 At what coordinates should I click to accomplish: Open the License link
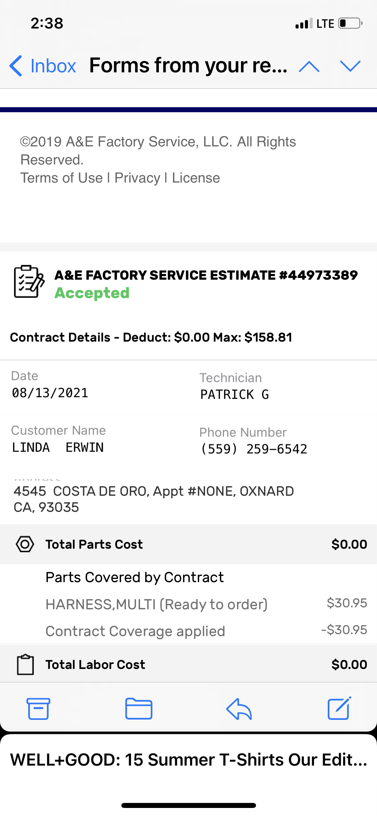(x=196, y=178)
